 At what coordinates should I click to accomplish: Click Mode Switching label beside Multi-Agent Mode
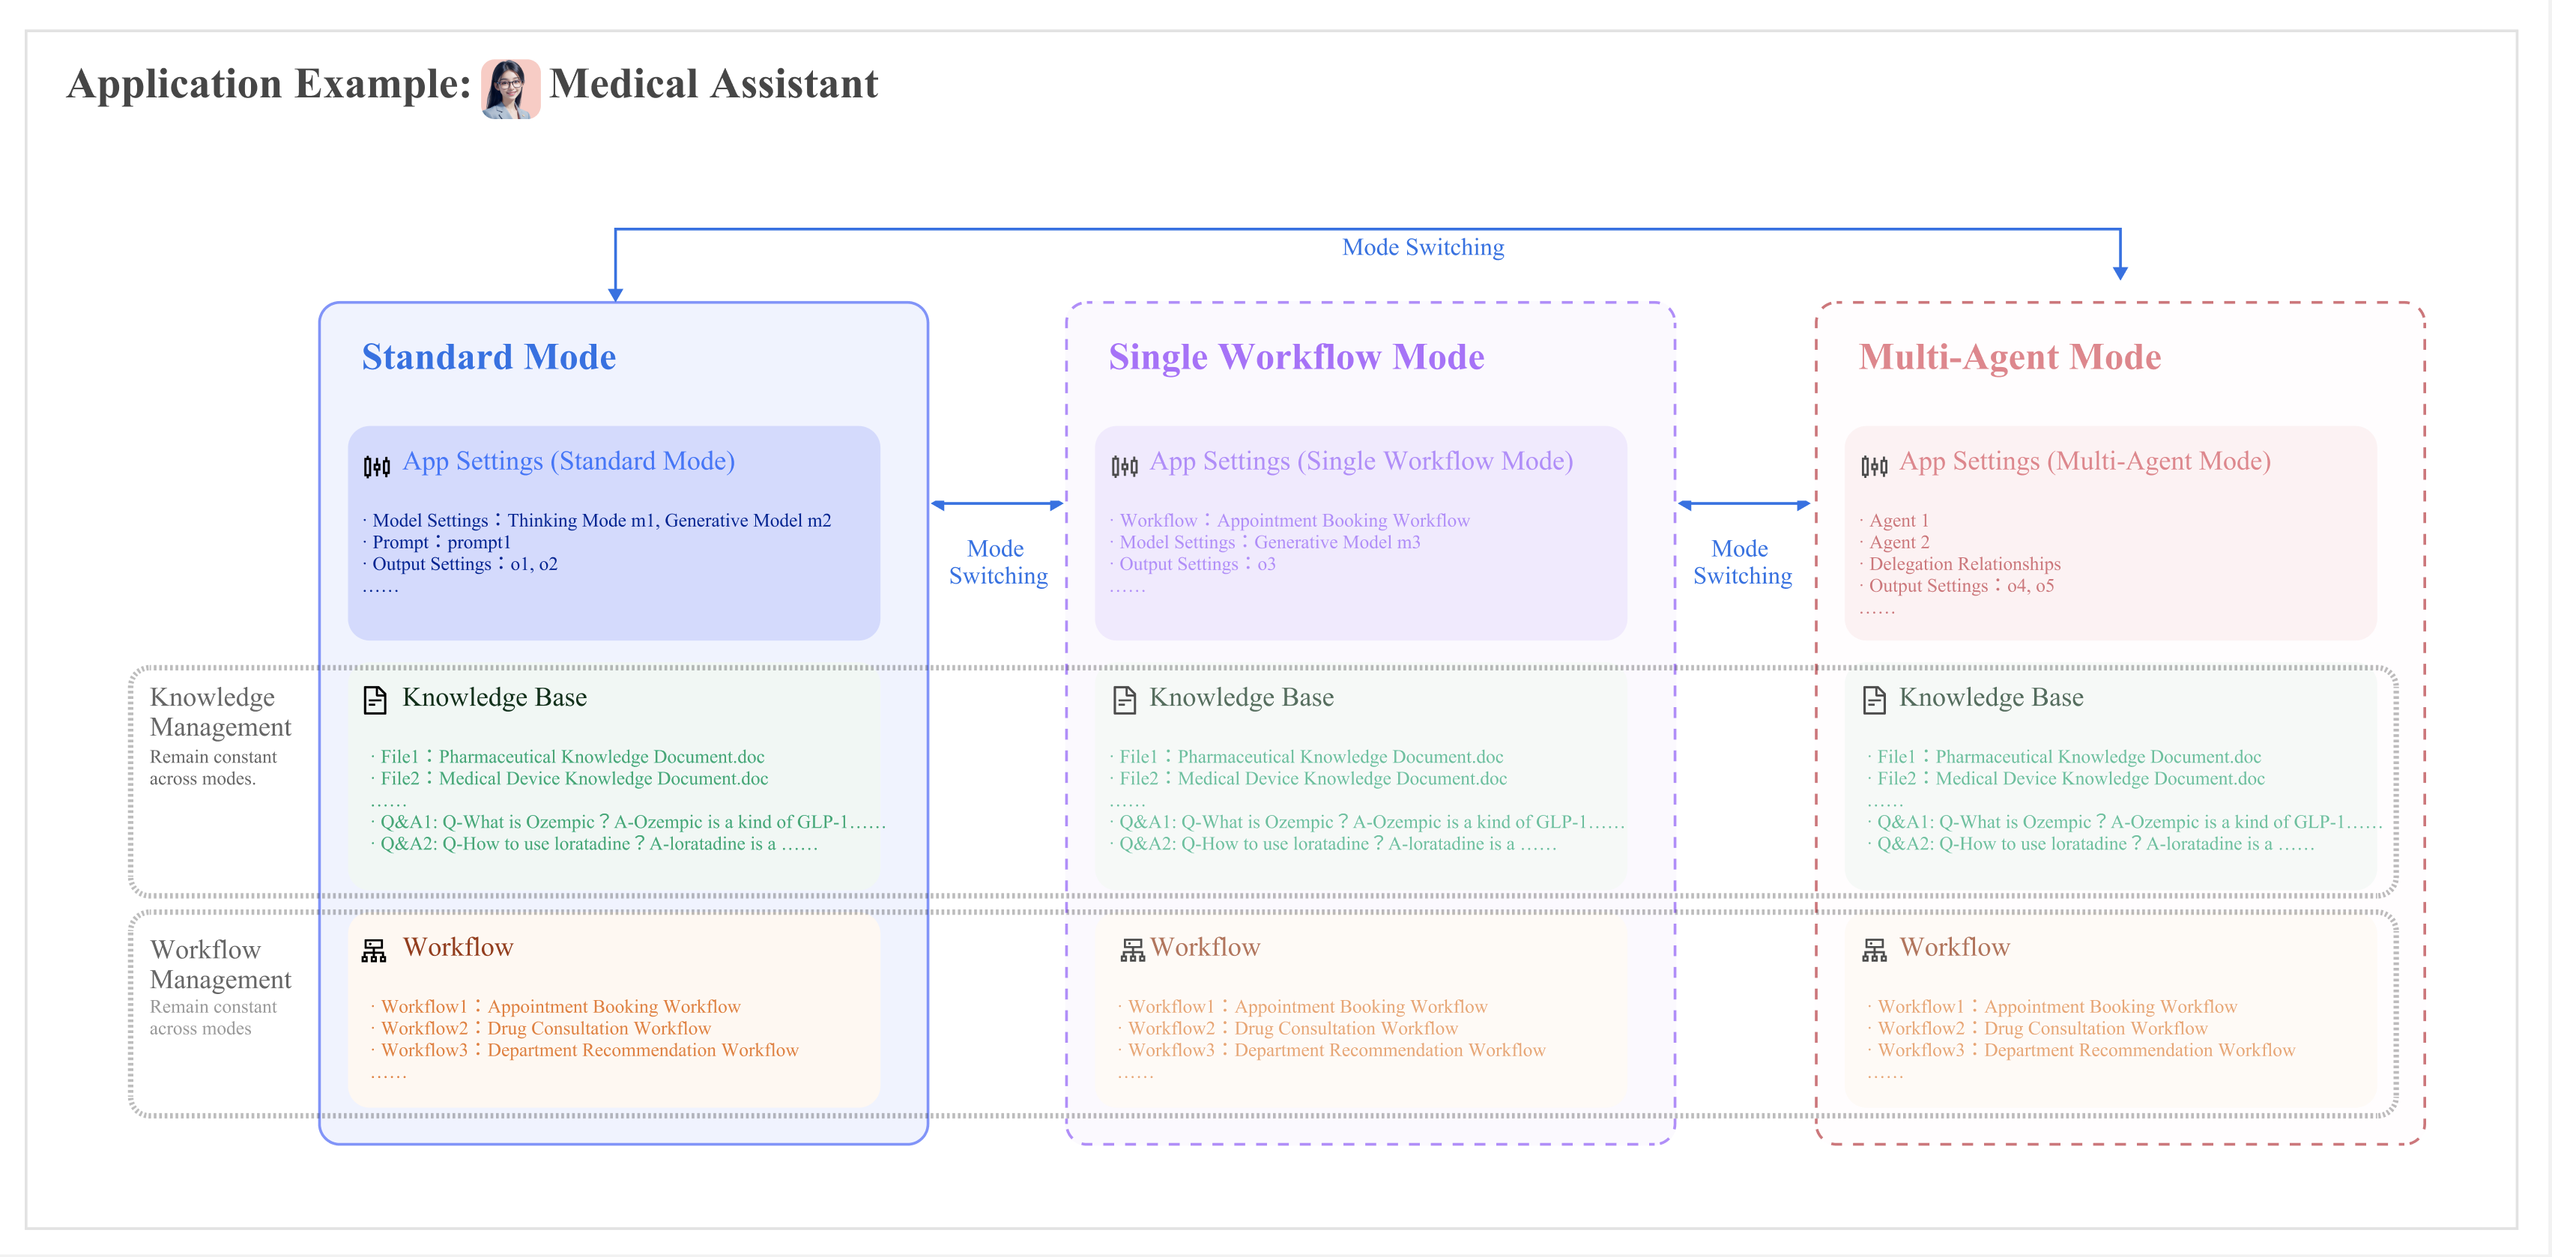pyautogui.click(x=1741, y=562)
